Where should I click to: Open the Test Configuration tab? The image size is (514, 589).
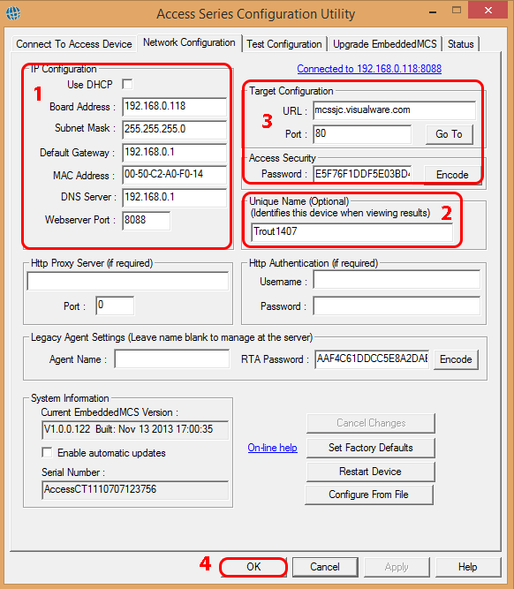pos(284,44)
